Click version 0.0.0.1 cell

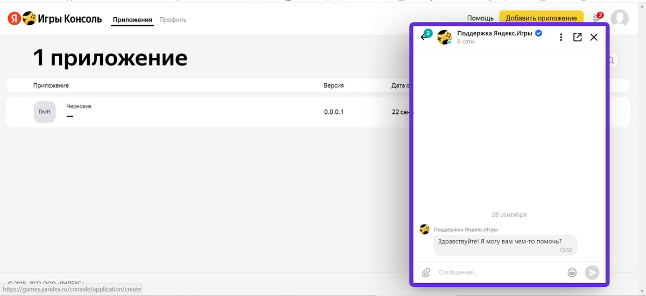coord(334,112)
